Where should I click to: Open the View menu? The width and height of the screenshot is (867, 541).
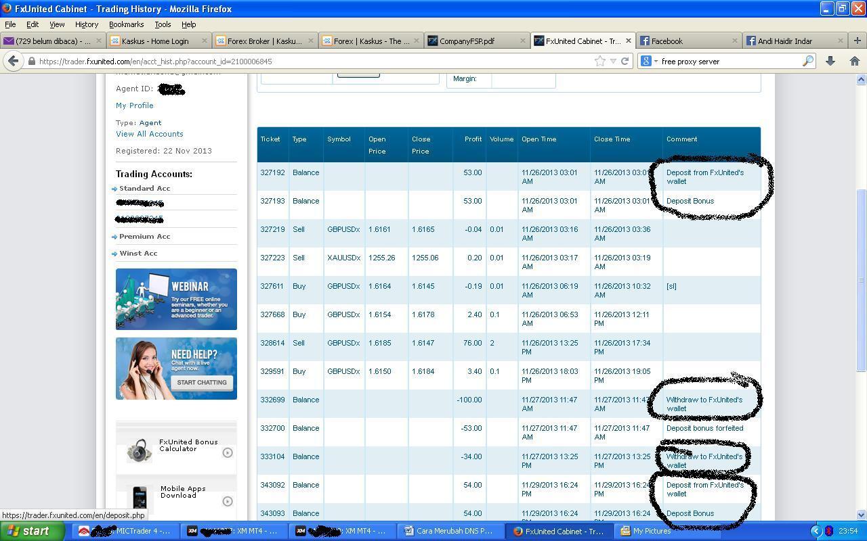[57, 24]
